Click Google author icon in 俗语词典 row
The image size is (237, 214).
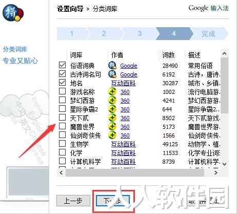[x=112, y=65]
